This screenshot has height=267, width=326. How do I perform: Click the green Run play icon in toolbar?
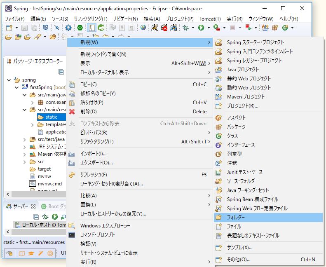click(x=201, y=28)
